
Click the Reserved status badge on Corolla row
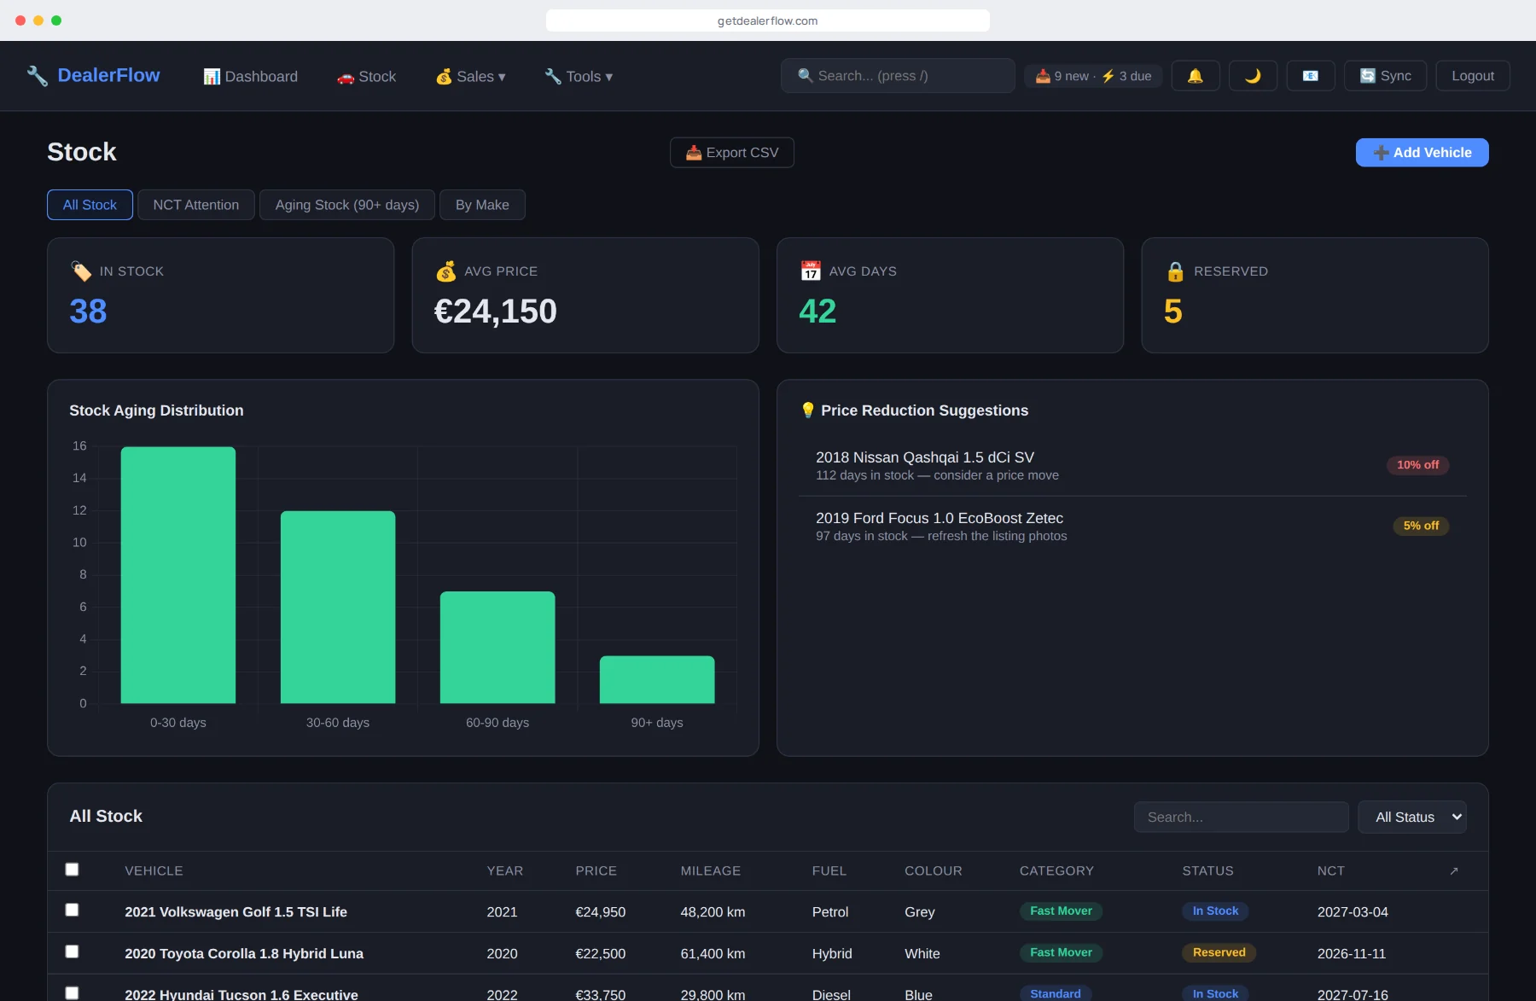point(1219,952)
